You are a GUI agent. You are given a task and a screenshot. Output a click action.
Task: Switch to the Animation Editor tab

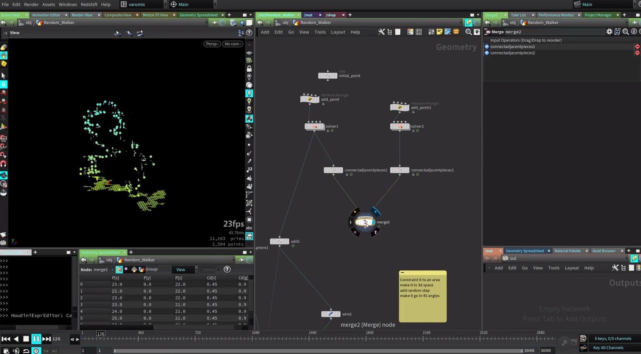click(x=46, y=15)
